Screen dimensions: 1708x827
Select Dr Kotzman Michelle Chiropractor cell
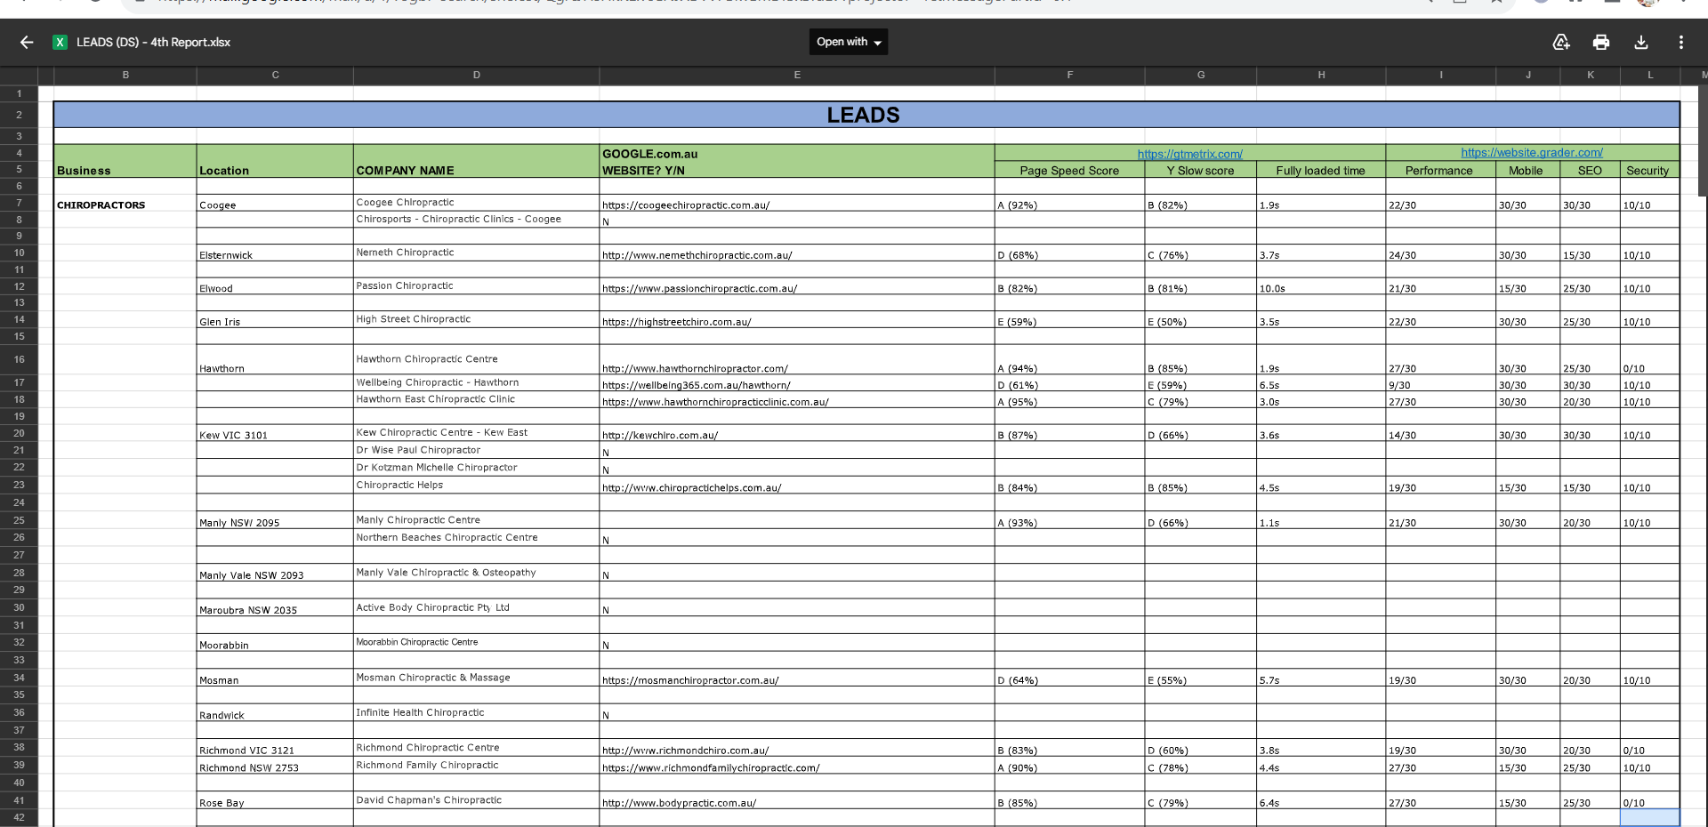tap(476, 467)
